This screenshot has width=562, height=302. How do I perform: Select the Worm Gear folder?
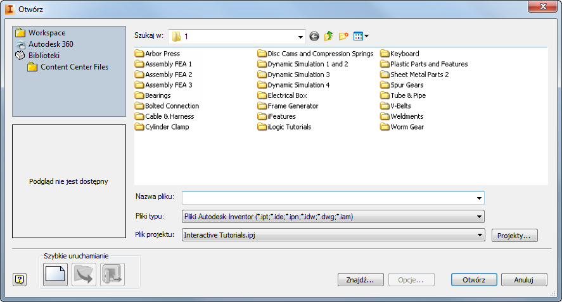(x=402, y=127)
